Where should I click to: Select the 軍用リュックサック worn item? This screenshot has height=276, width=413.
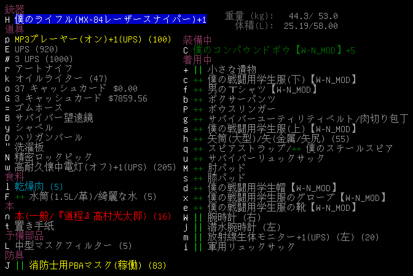pos(252,246)
